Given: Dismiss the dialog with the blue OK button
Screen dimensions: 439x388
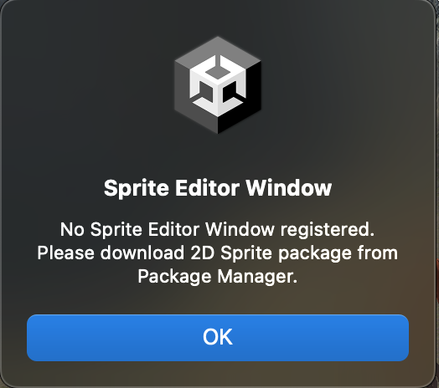Looking at the screenshot, I should [x=218, y=338].
